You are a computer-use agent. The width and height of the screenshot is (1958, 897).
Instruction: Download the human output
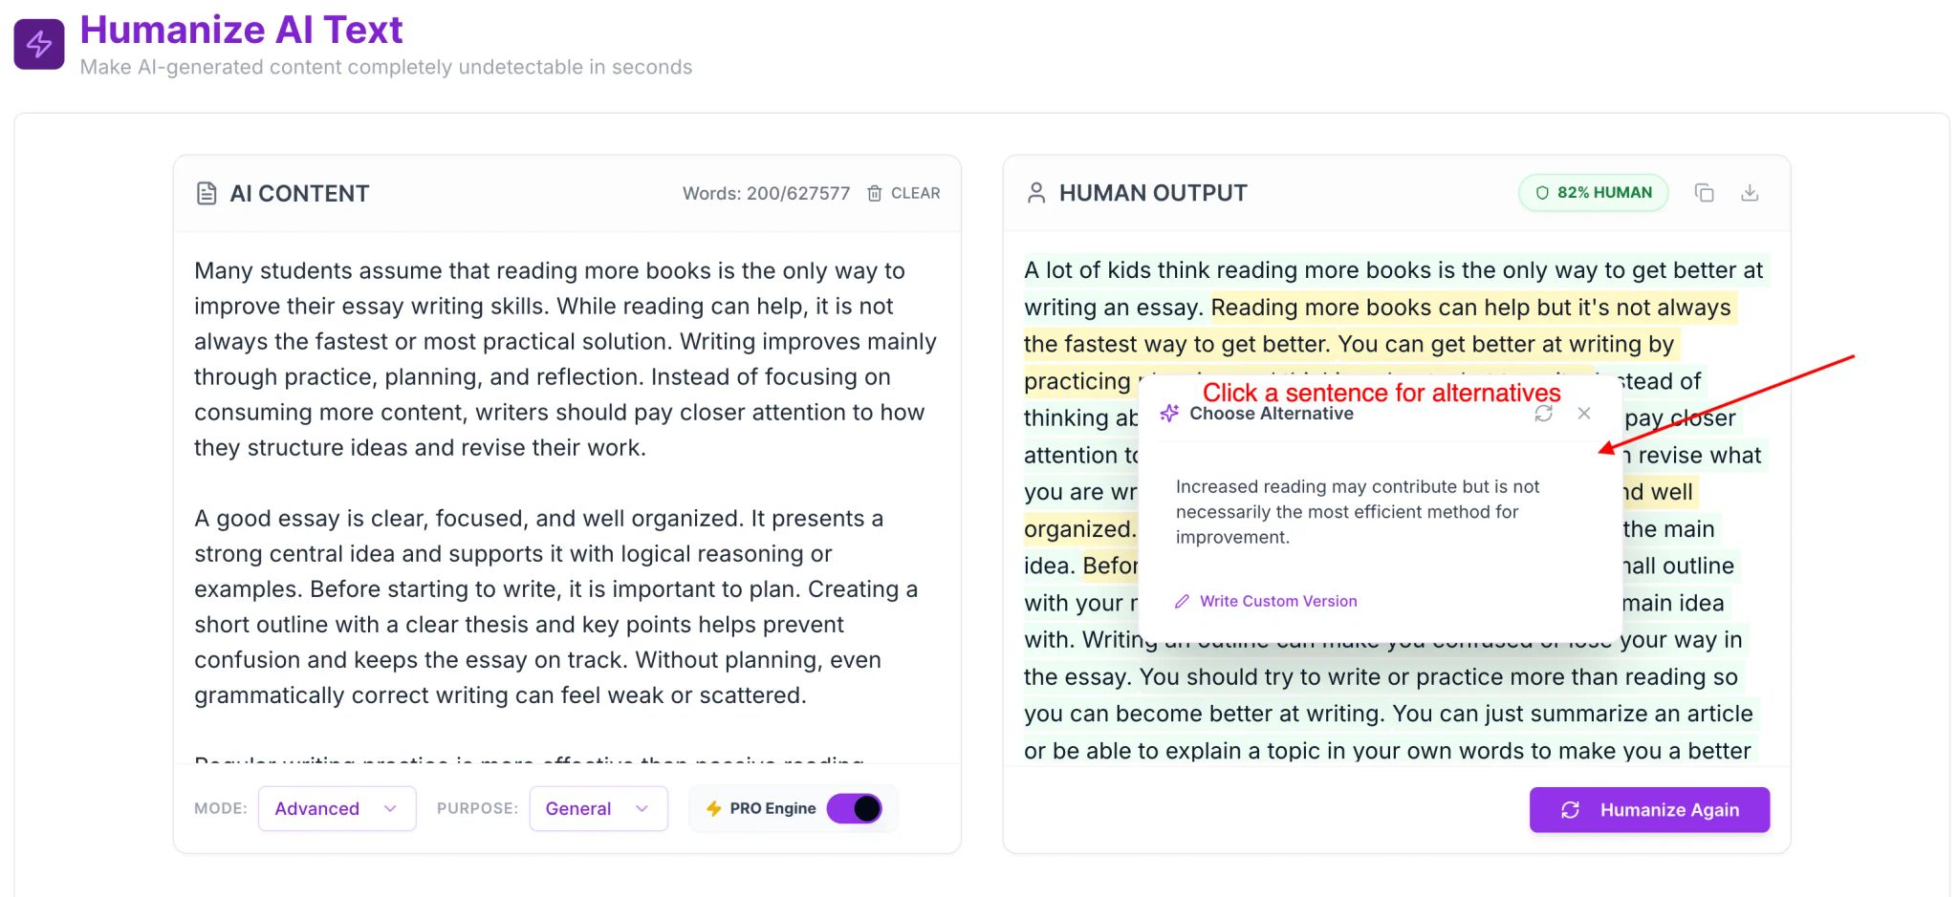point(1750,193)
